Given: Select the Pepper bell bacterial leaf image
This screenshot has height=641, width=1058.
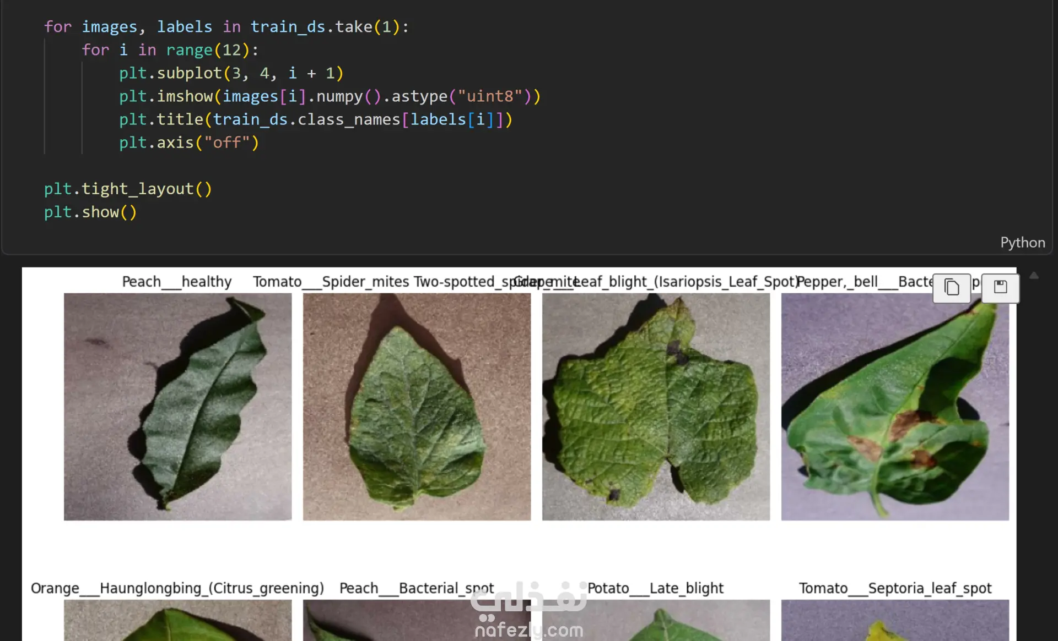Looking at the screenshot, I should point(895,407).
